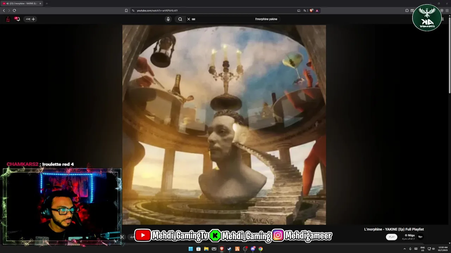Viewport: 451px width, 253px height.
Task: Clear the search query with the X icon
Action: point(189,19)
